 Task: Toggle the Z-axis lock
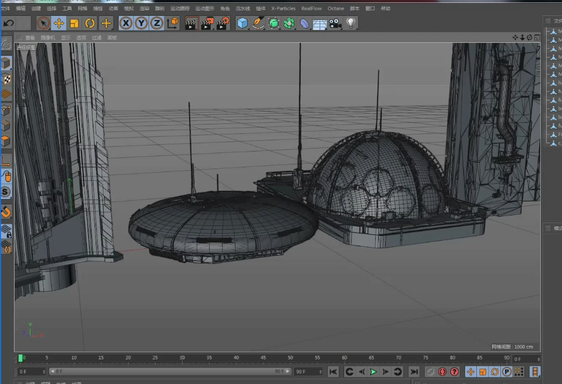click(157, 23)
